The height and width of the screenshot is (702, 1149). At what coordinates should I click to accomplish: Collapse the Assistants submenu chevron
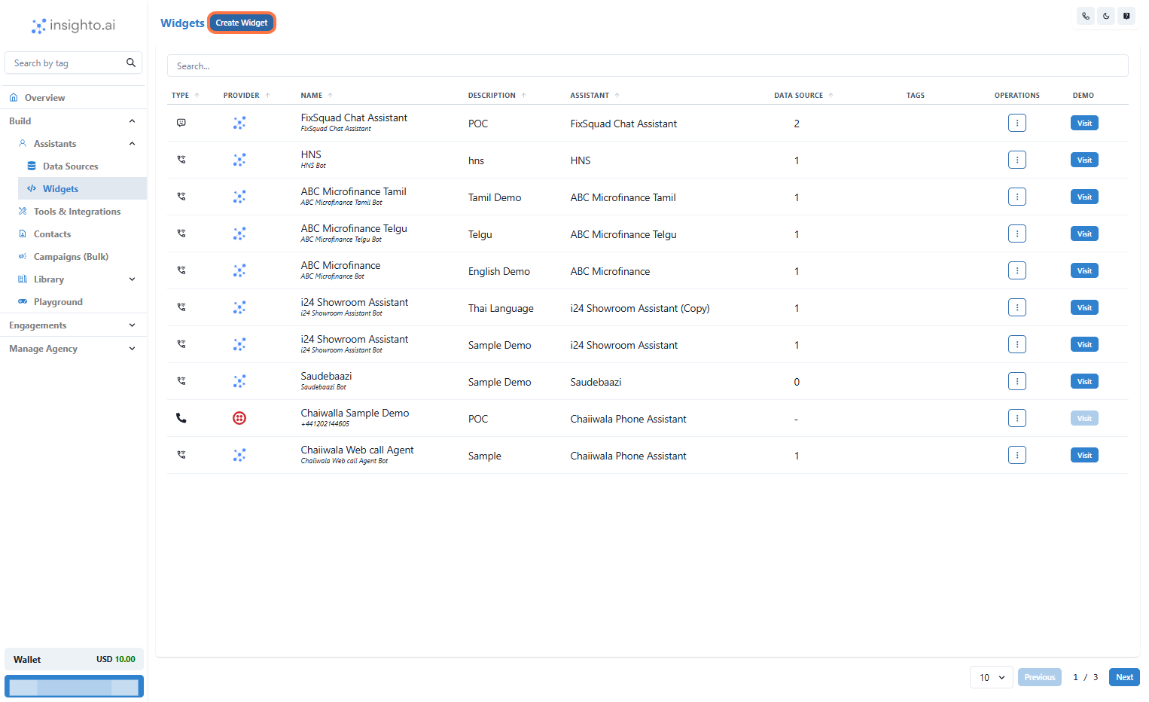click(133, 144)
